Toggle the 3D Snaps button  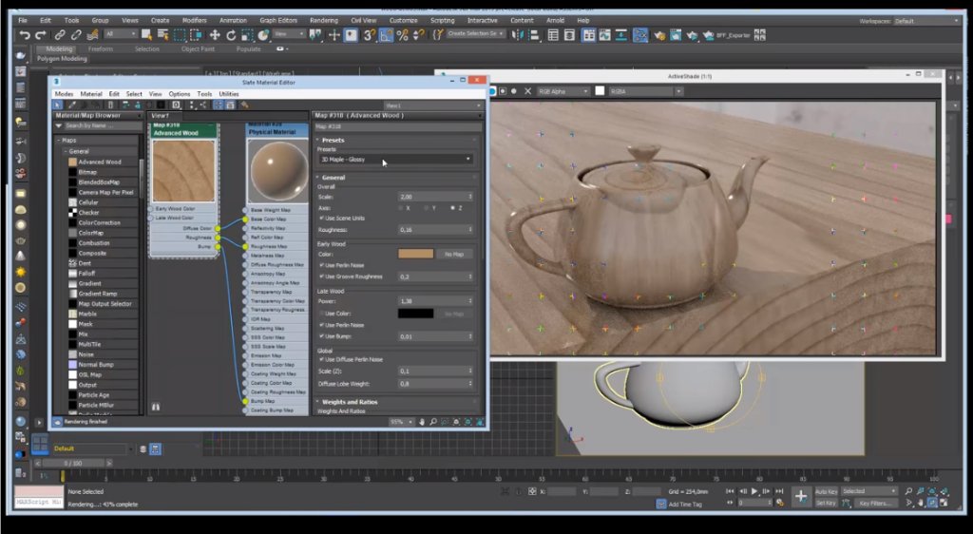tap(370, 35)
